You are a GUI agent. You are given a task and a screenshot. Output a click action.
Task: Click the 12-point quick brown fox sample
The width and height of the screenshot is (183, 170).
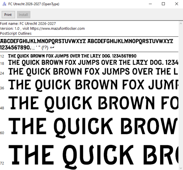(72, 56)
